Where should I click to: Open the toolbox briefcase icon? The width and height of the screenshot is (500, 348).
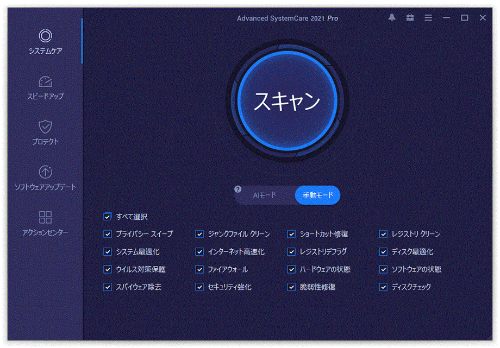(410, 18)
